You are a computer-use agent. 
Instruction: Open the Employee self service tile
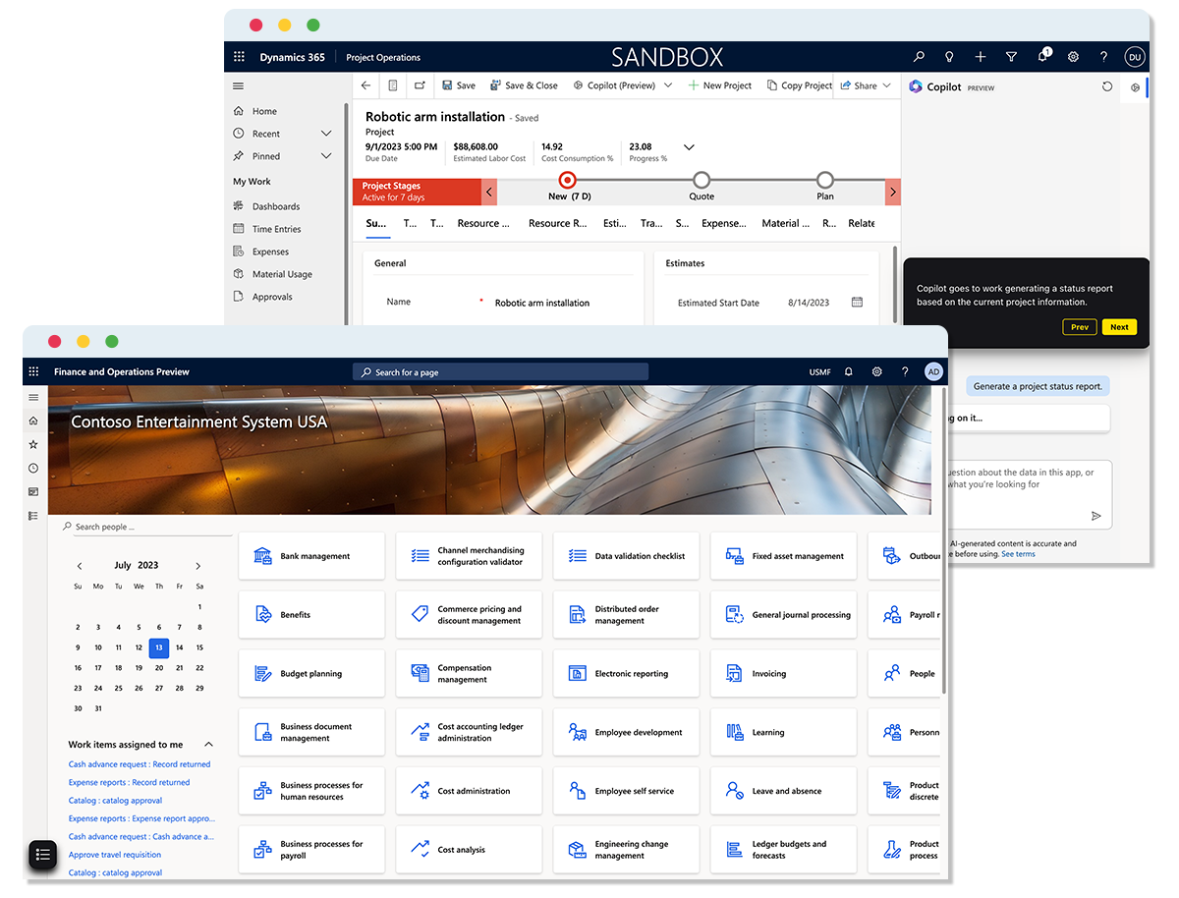click(626, 791)
